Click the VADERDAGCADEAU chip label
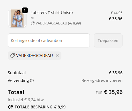This screenshot has height=111, width=132. (34, 56)
